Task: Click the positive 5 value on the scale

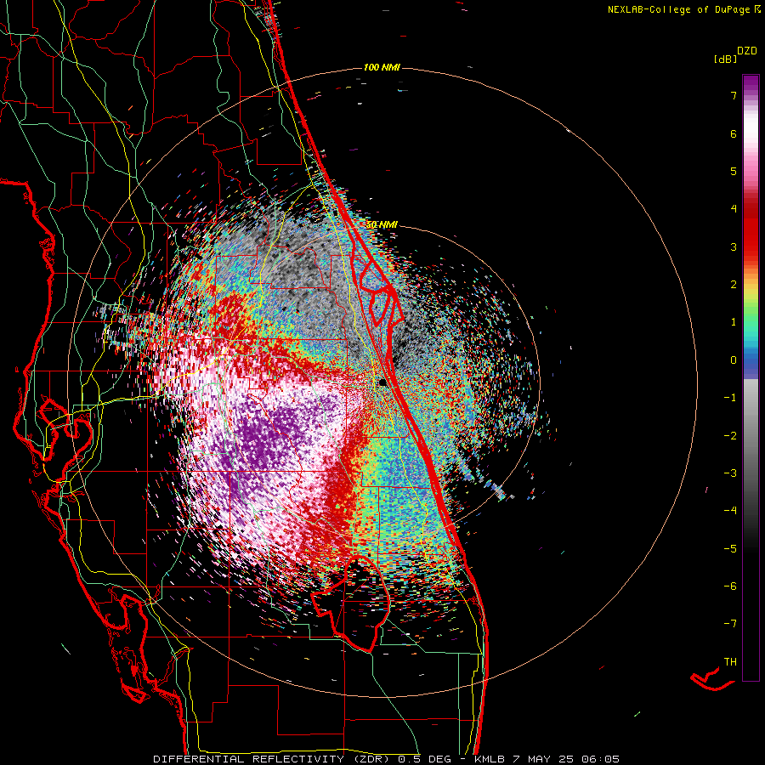Action: (x=734, y=171)
